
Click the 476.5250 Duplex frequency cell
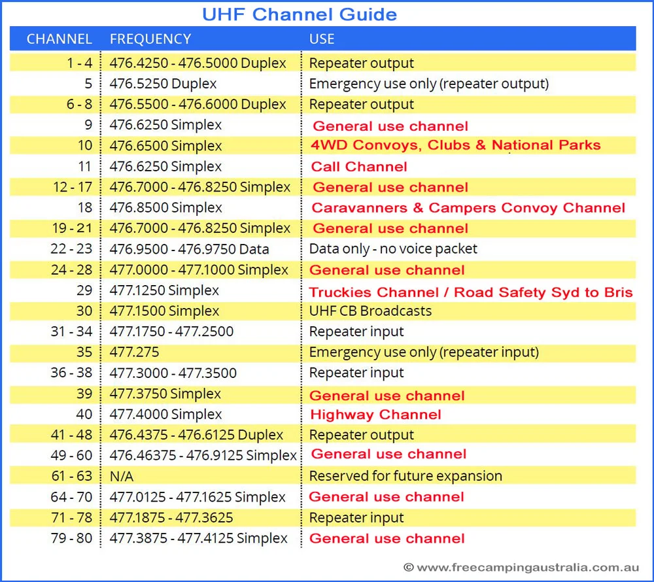163,84
